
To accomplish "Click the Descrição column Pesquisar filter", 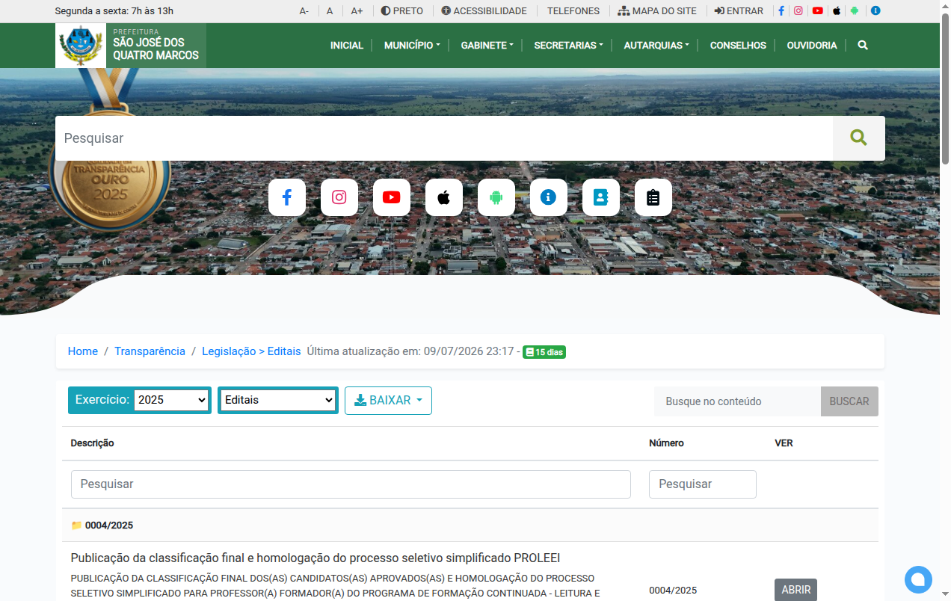I will pyautogui.click(x=351, y=484).
